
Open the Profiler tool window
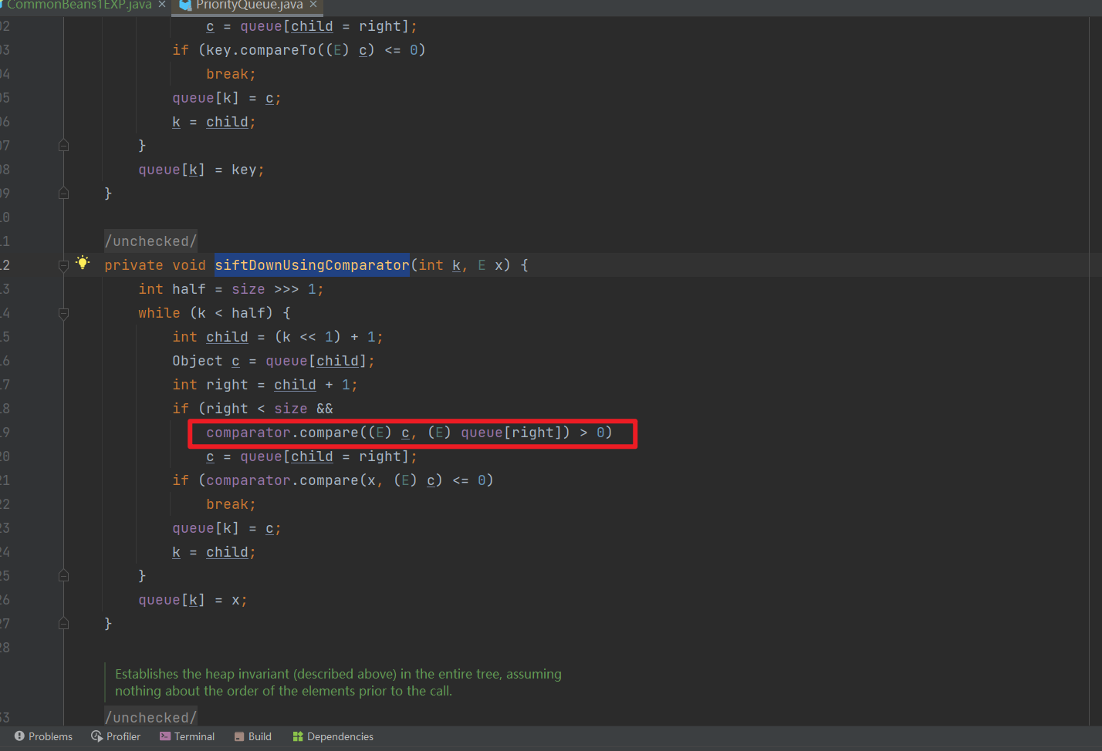point(116,736)
